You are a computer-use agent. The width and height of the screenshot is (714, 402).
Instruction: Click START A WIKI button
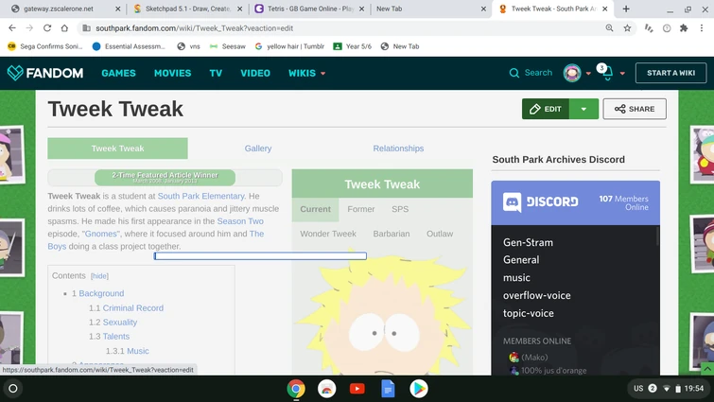671,73
